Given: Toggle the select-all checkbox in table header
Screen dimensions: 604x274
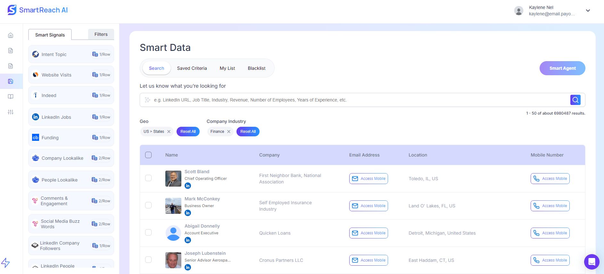Looking at the screenshot, I should [x=148, y=155].
